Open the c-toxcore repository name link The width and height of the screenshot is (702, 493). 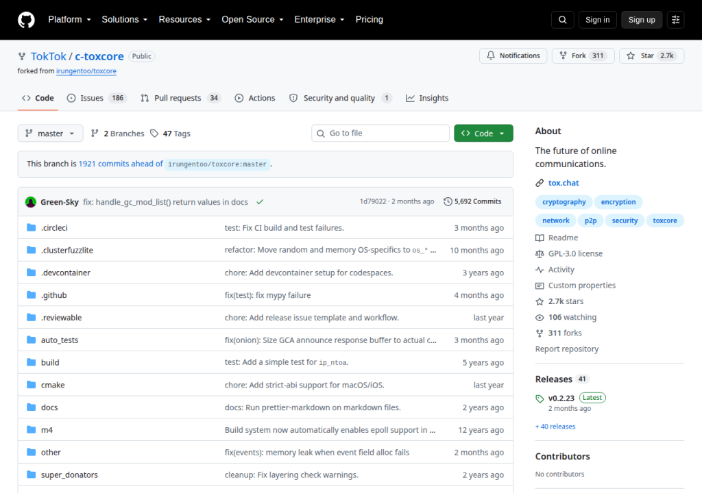point(99,56)
